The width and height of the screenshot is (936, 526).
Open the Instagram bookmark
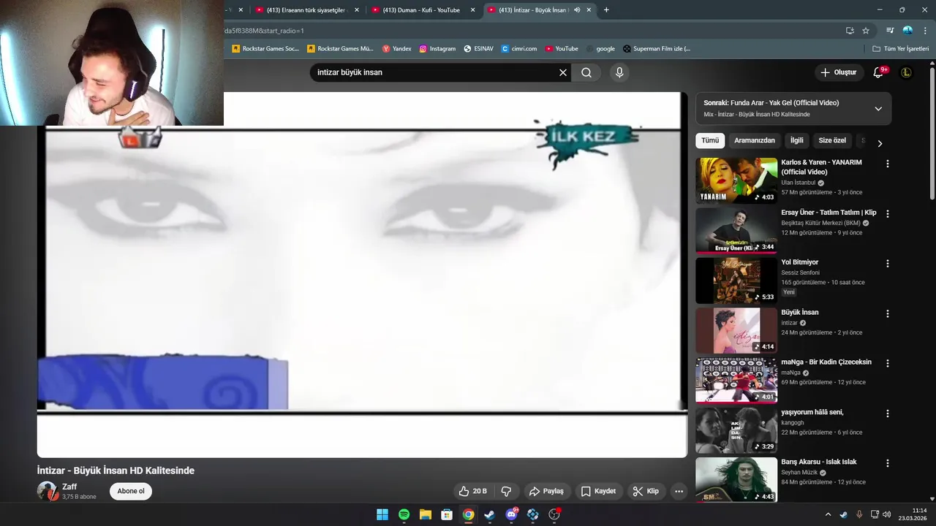pos(437,49)
